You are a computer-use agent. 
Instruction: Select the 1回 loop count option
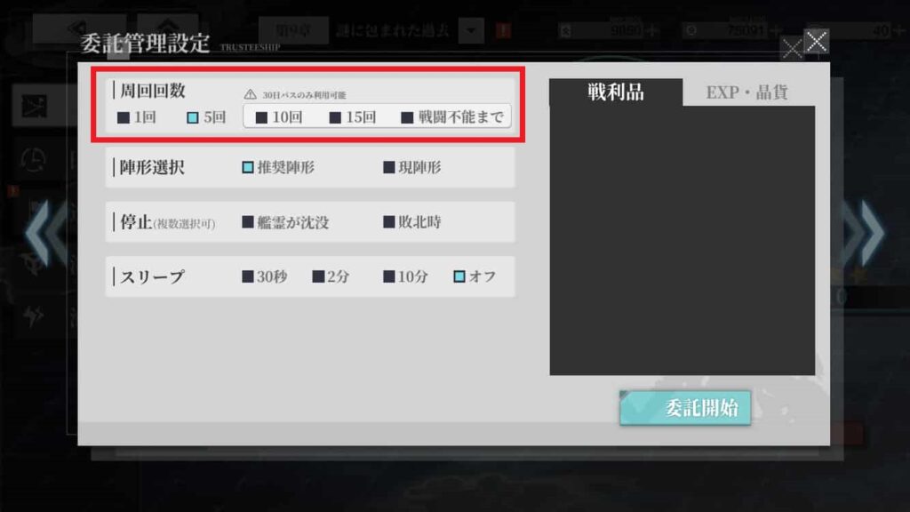(x=137, y=118)
